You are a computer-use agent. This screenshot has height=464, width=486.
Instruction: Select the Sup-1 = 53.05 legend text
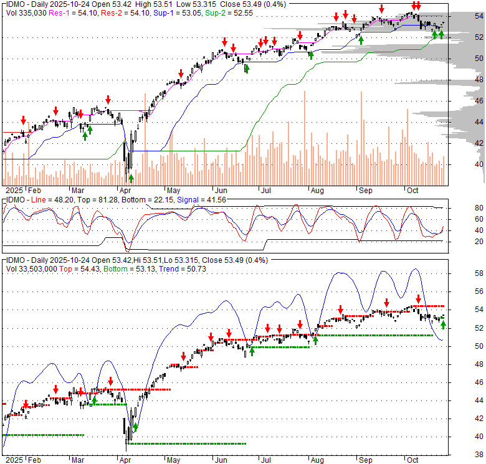pos(178,13)
